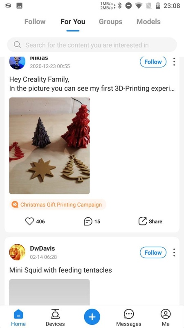
Task: Focus the content search field
Action: coord(92,45)
